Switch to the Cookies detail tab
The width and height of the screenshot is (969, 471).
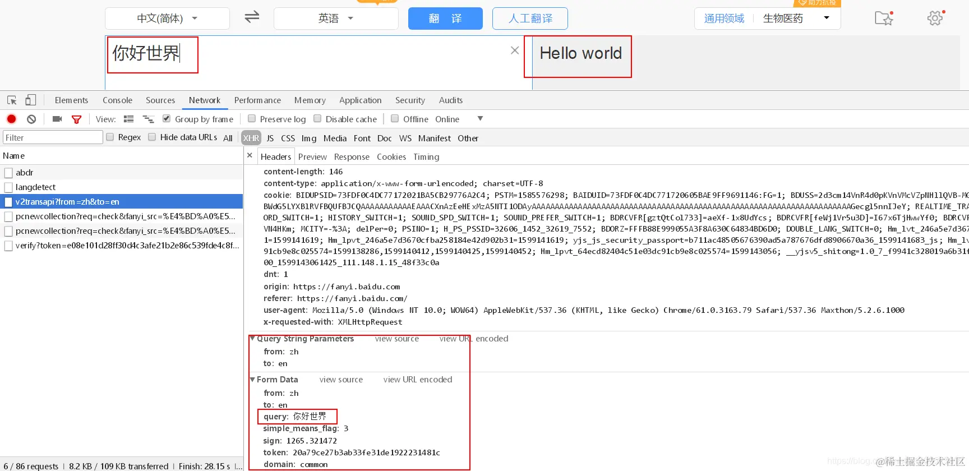[x=391, y=157]
